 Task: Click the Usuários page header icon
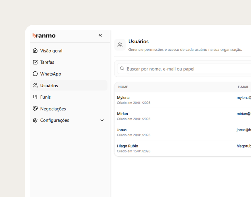coord(120,45)
